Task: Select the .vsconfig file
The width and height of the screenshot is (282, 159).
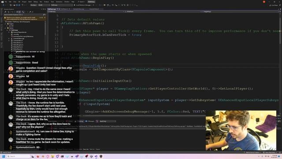Action: (16, 34)
